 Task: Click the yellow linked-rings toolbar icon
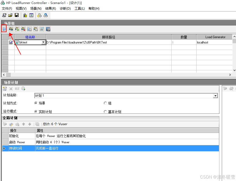(x=39, y=15)
